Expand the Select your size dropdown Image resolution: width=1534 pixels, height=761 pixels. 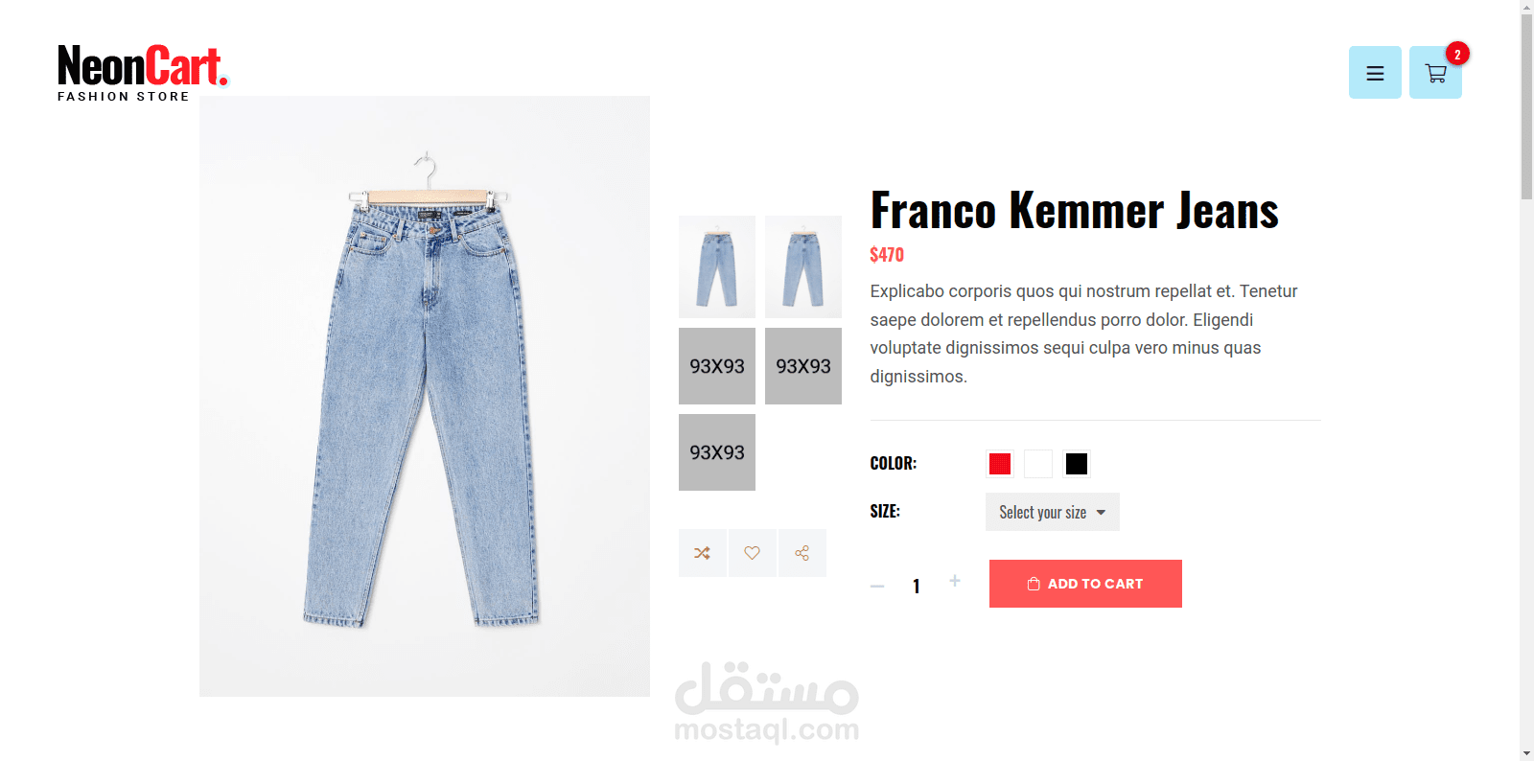pyautogui.click(x=1053, y=512)
